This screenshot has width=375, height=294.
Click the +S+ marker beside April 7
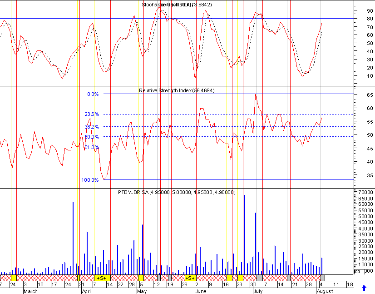tap(101, 278)
